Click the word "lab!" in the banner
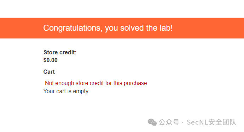The image size is (244, 132). tap(166, 28)
